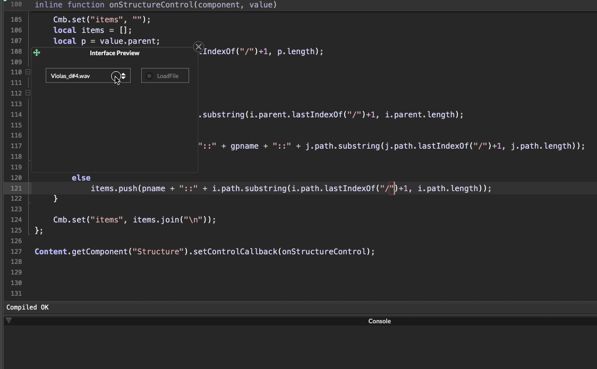Screen dimensions: 597x369
Task: Click 'gpname' variable on line 117
Action: [x=244, y=145]
